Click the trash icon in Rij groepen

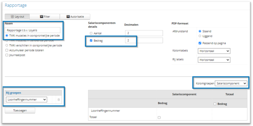click(x=59, y=100)
